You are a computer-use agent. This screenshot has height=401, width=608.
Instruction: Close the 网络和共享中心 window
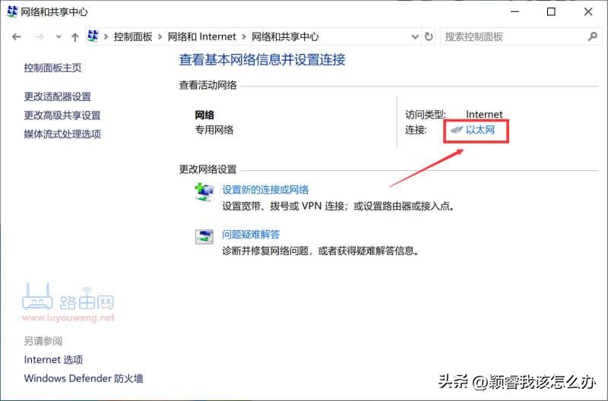[588, 11]
